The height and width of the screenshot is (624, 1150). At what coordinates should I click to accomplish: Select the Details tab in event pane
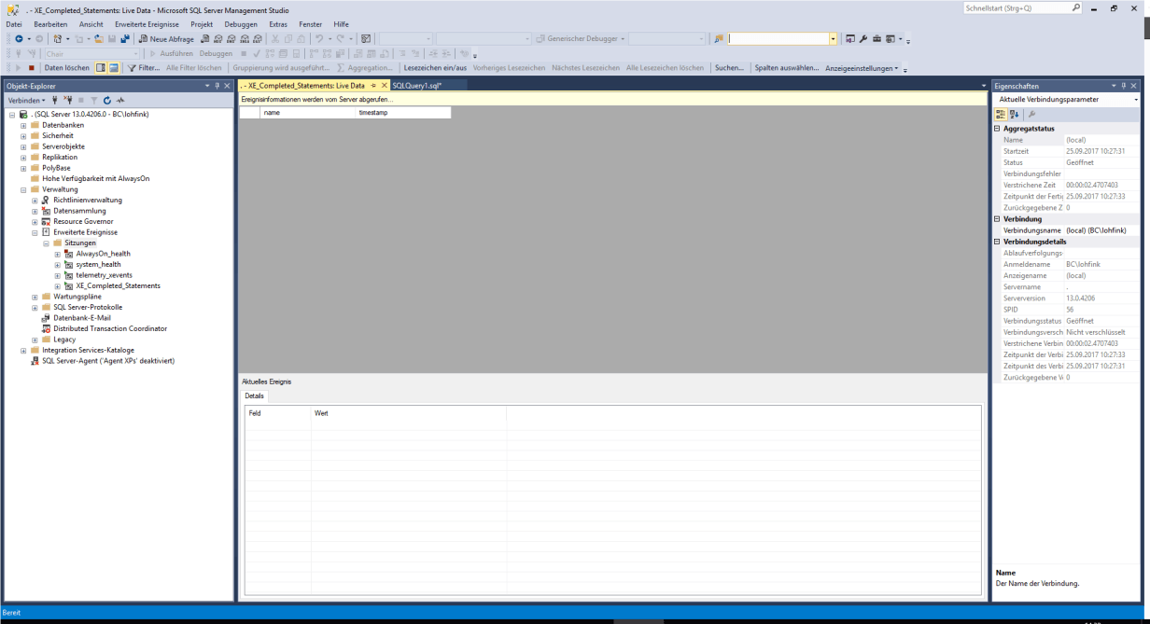(254, 395)
